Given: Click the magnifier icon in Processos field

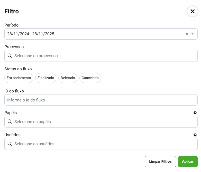Looking at the screenshot, I should [10, 56].
